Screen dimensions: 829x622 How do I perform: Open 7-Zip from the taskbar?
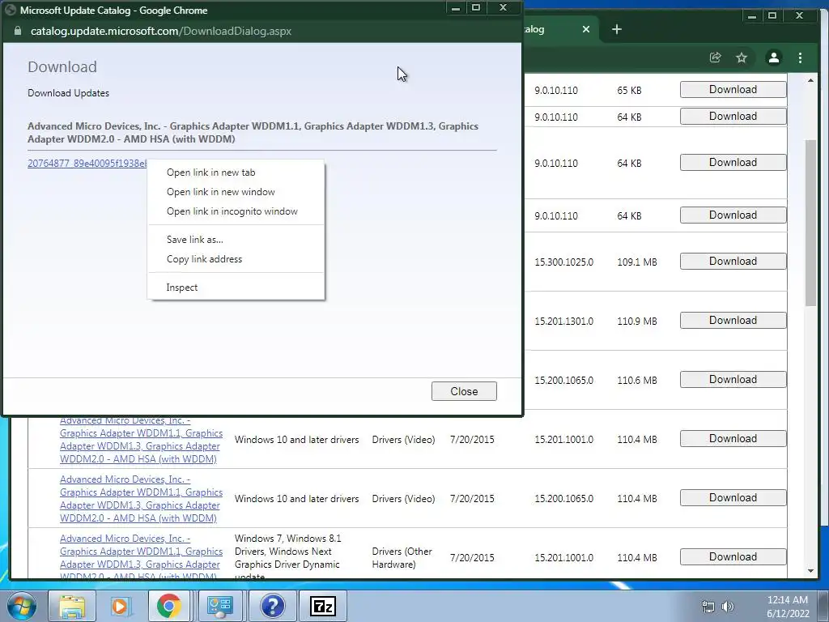coord(323,606)
